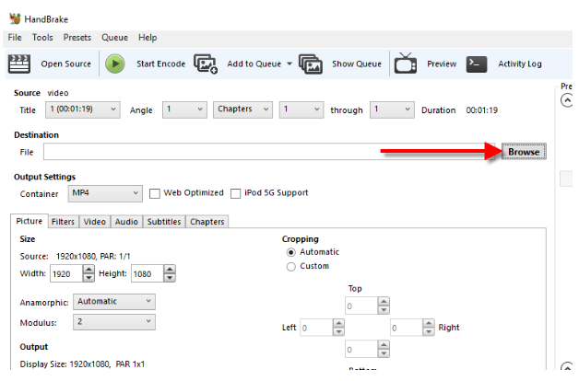Switch to the Subtitles tab

[164, 222]
